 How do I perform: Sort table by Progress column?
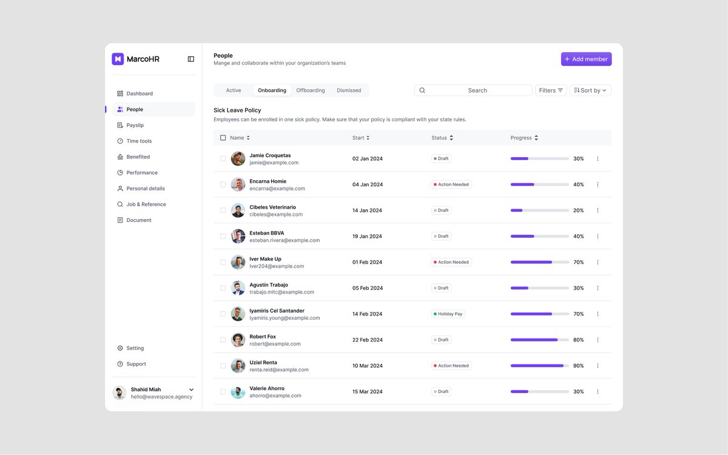[524, 138]
